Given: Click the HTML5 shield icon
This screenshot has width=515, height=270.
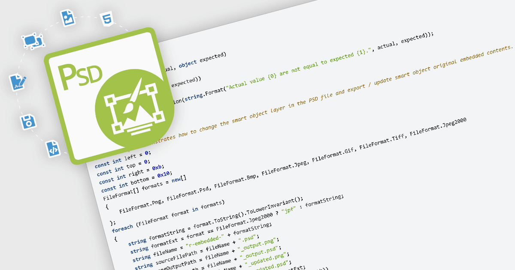Looking at the screenshot, I should (x=107, y=20).
